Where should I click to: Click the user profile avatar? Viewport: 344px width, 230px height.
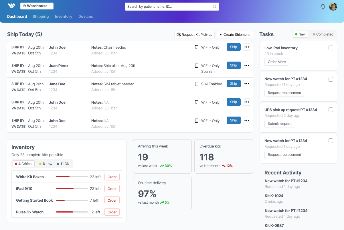[333, 6]
